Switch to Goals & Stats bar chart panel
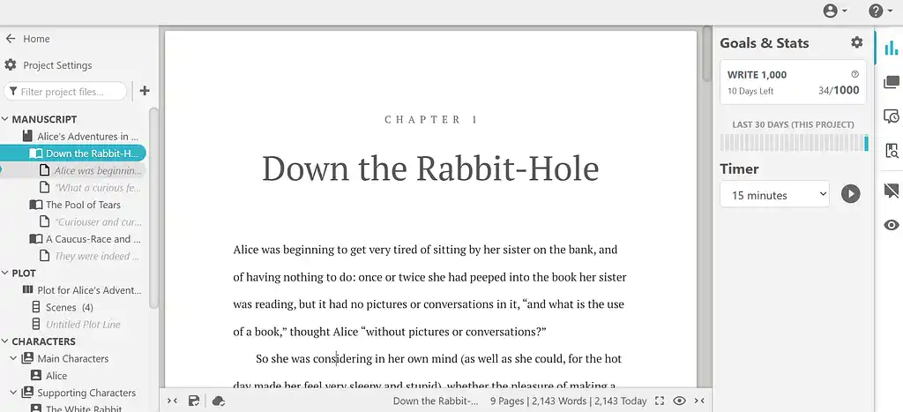Viewport: 903px width, 412px height. pyautogui.click(x=891, y=48)
